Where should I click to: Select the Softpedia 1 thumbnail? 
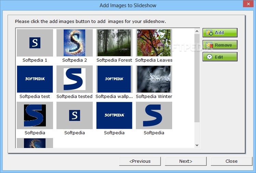(35, 43)
